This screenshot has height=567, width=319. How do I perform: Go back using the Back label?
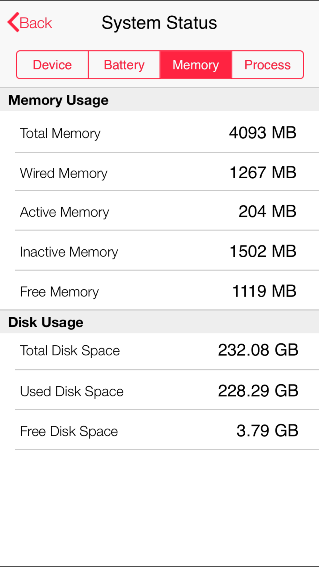36,23
